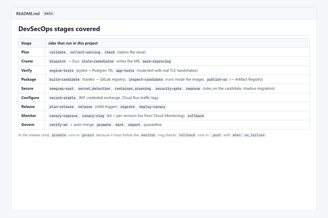Click the publish-ar code label
Image resolution: width=328 pixels, height=218 pixels.
217,80
